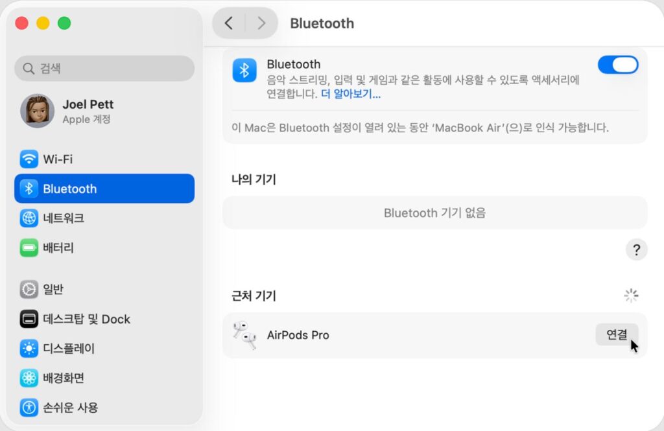This screenshot has width=664, height=431.
Task: Open the 배경화면 settings pane
Action: click(x=104, y=378)
